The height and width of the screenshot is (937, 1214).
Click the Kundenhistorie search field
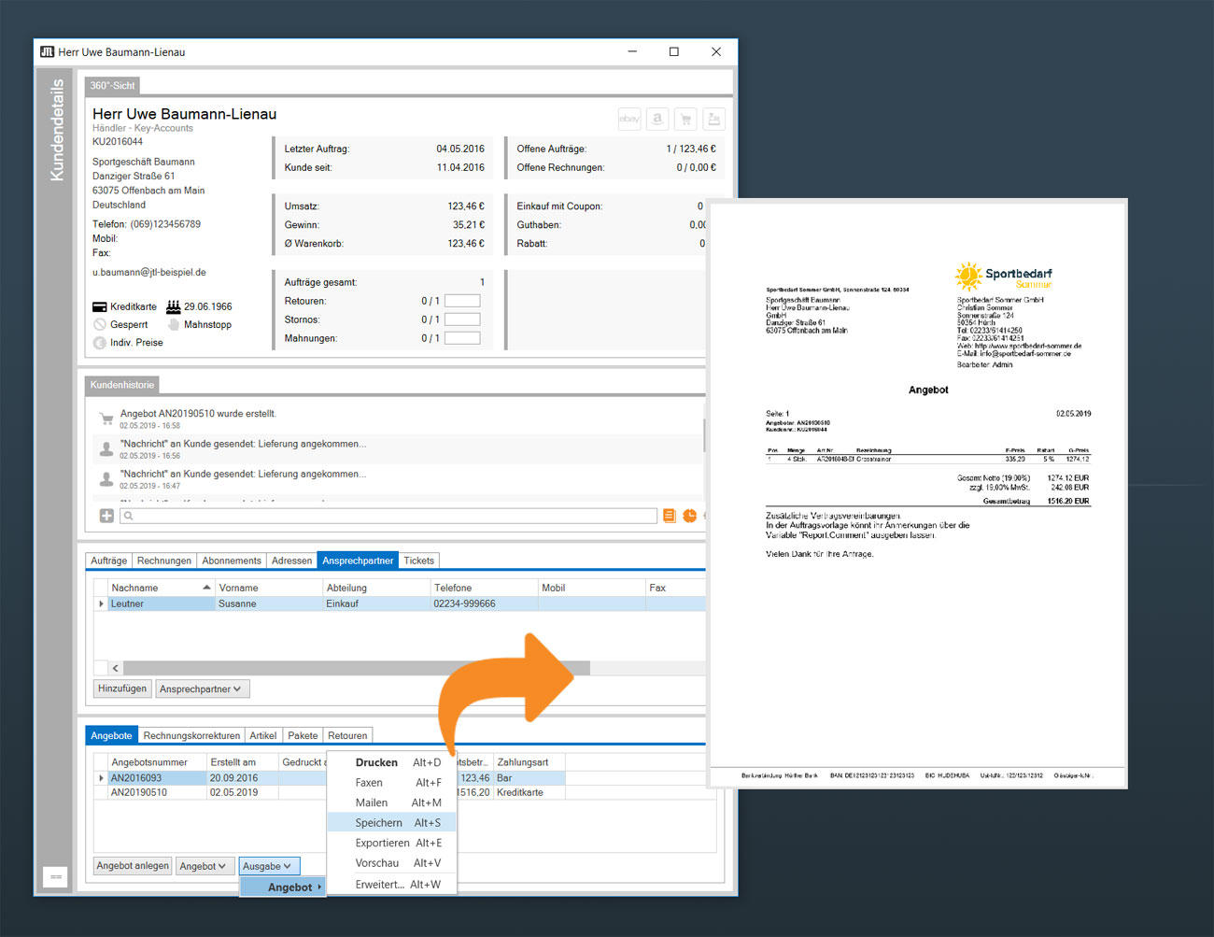point(388,516)
